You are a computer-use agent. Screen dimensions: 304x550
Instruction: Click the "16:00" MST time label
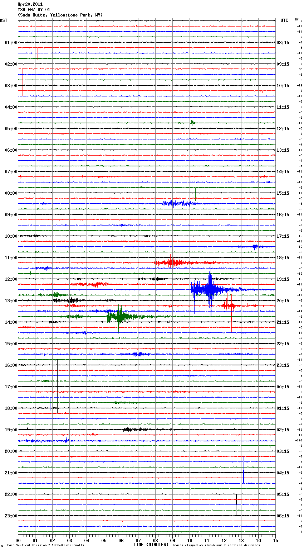[11, 365]
